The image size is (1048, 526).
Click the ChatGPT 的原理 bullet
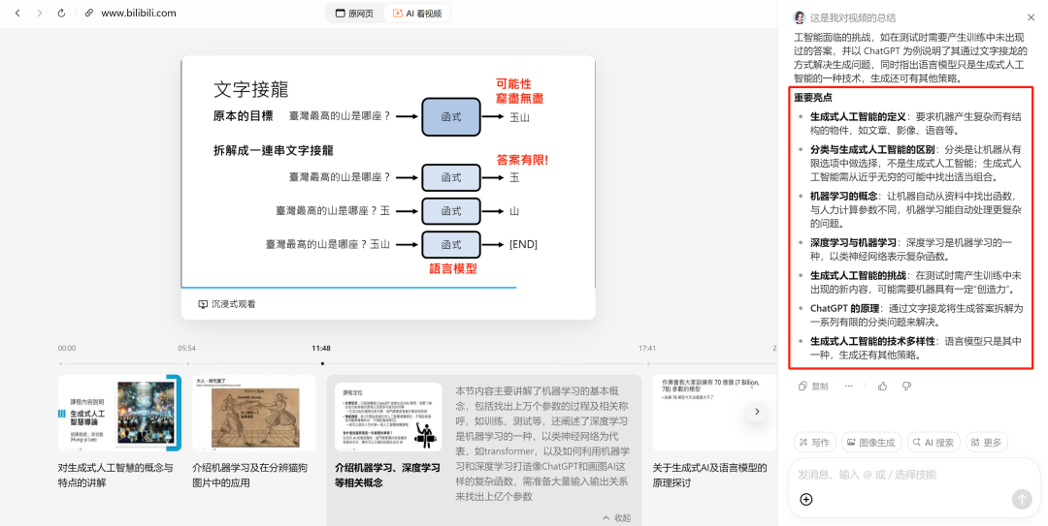(x=916, y=315)
